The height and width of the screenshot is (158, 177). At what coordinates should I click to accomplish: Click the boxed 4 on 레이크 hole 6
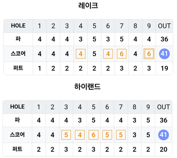(108, 54)
